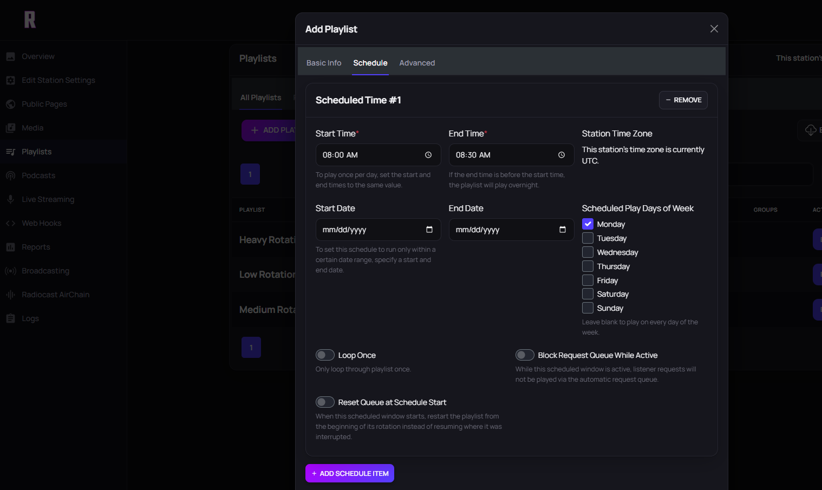The image size is (822, 490).
Task: Click the Start Time clock icon
Action: pyautogui.click(x=428, y=155)
